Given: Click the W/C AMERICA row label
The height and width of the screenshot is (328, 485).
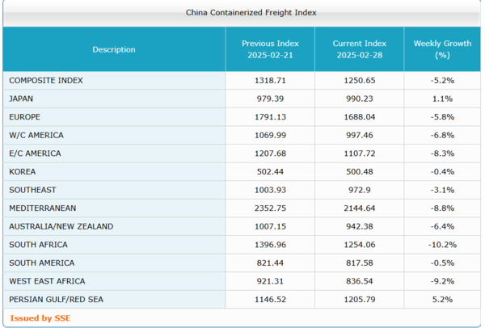Looking at the screenshot, I should pyautogui.click(x=36, y=135).
